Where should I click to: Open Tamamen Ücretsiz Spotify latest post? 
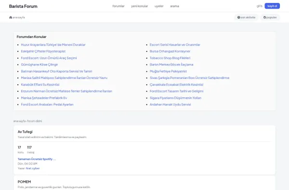click(x=37, y=159)
